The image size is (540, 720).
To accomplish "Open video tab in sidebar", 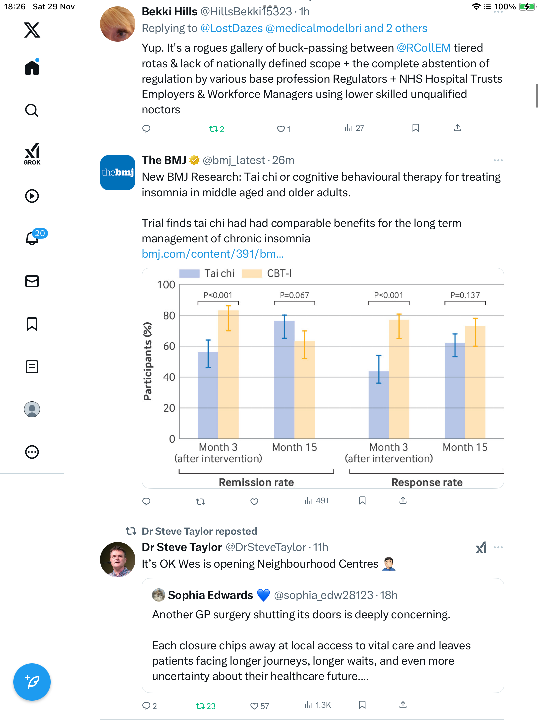I will 32,196.
